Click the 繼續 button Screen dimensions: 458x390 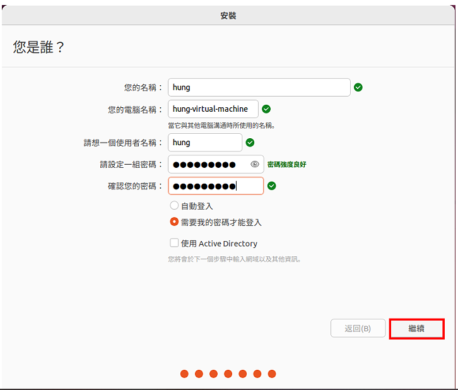416,329
